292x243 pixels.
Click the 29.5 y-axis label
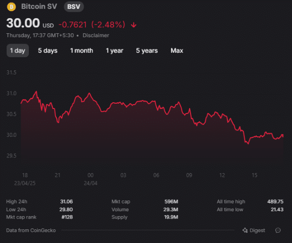(x=11, y=155)
